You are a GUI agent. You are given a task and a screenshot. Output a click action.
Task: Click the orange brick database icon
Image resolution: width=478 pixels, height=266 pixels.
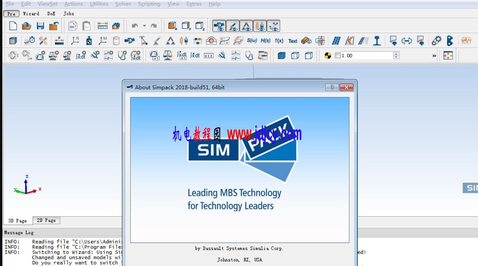coord(116,26)
